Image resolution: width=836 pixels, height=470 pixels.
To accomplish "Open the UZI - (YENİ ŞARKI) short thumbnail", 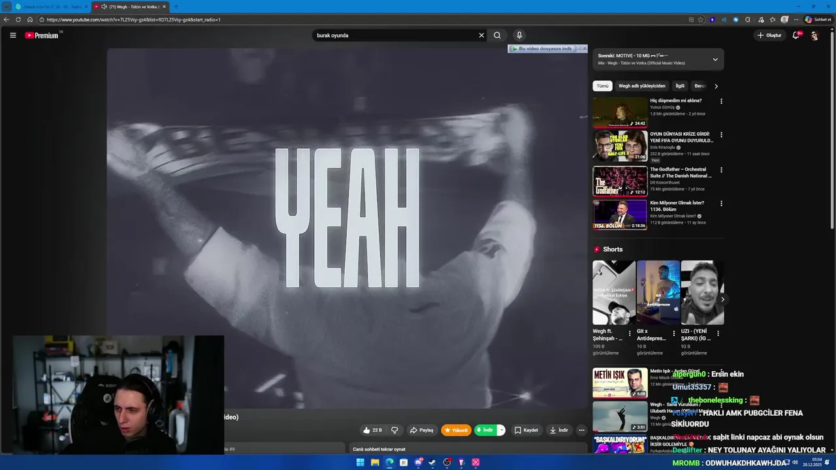I will tap(702, 292).
